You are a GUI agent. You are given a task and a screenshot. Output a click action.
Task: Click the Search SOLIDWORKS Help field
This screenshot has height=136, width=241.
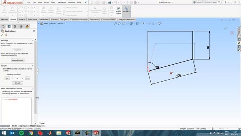pyautogui.click(x=206, y=2)
